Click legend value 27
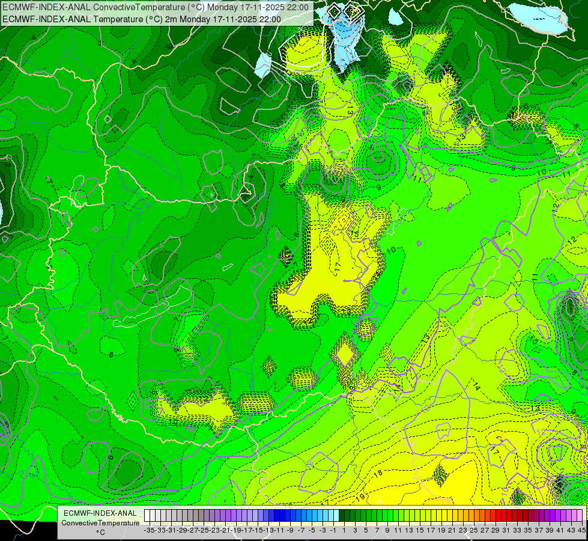The width and height of the screenshot is (588, 541). pyautogui.click(x=485, y=531)
